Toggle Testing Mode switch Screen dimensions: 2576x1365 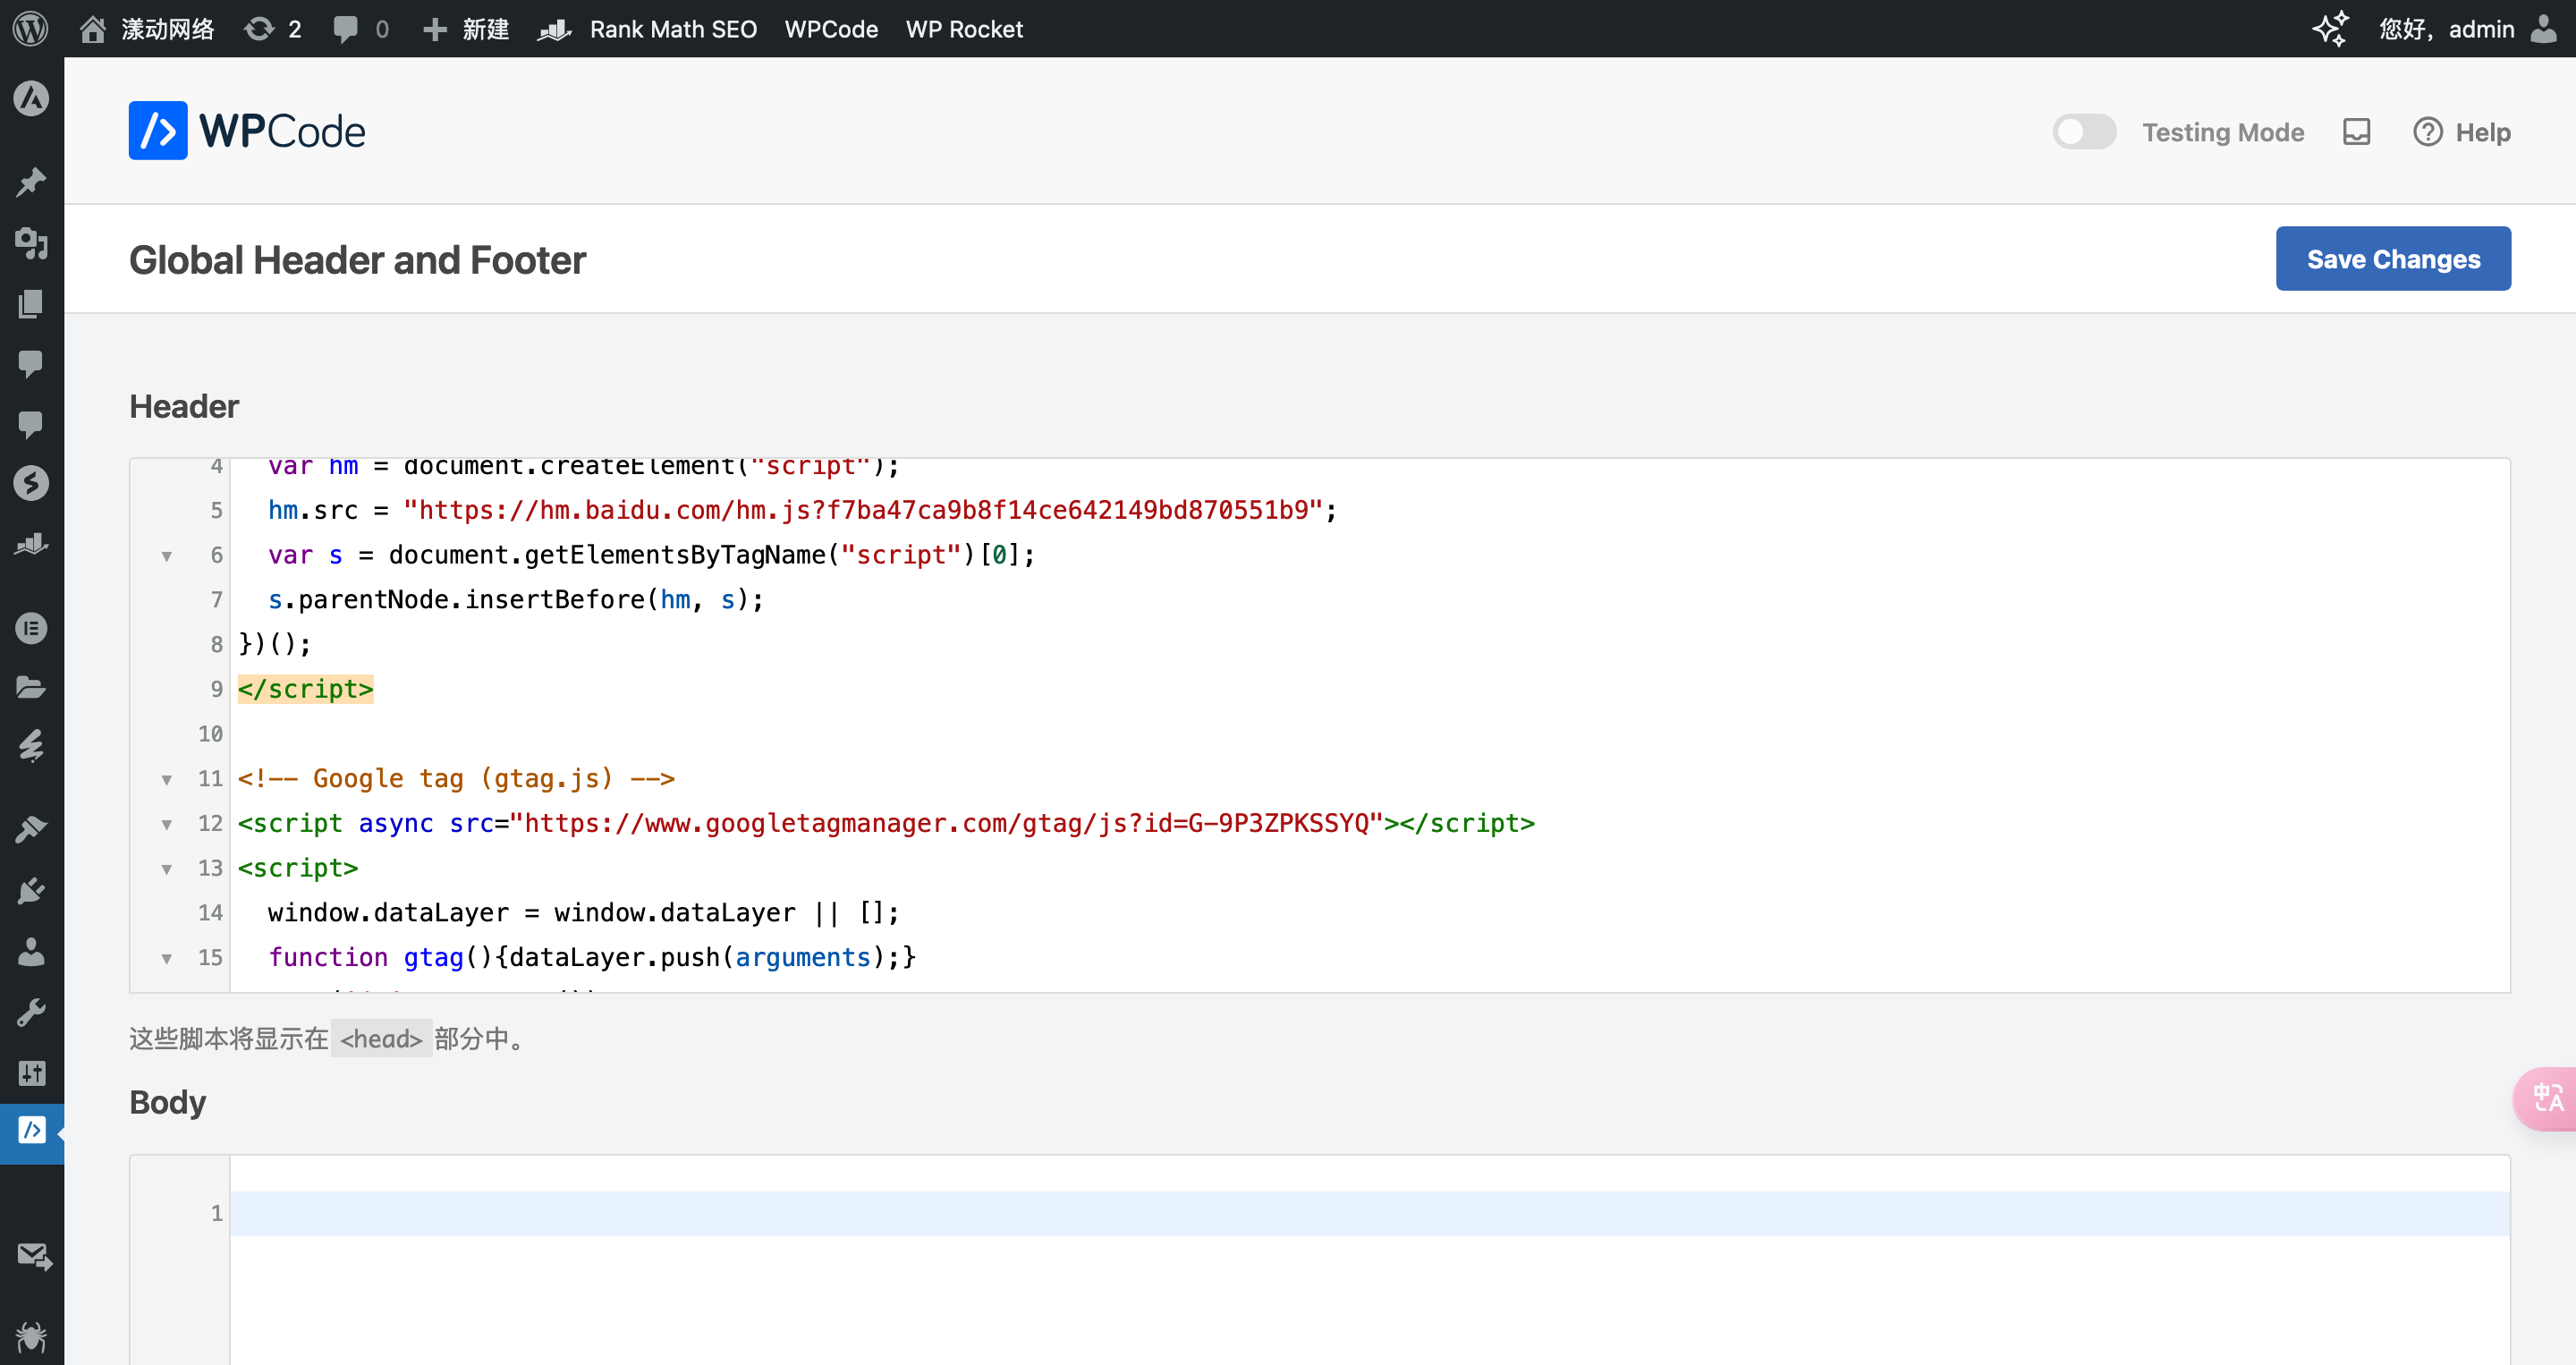[2084, 132]
